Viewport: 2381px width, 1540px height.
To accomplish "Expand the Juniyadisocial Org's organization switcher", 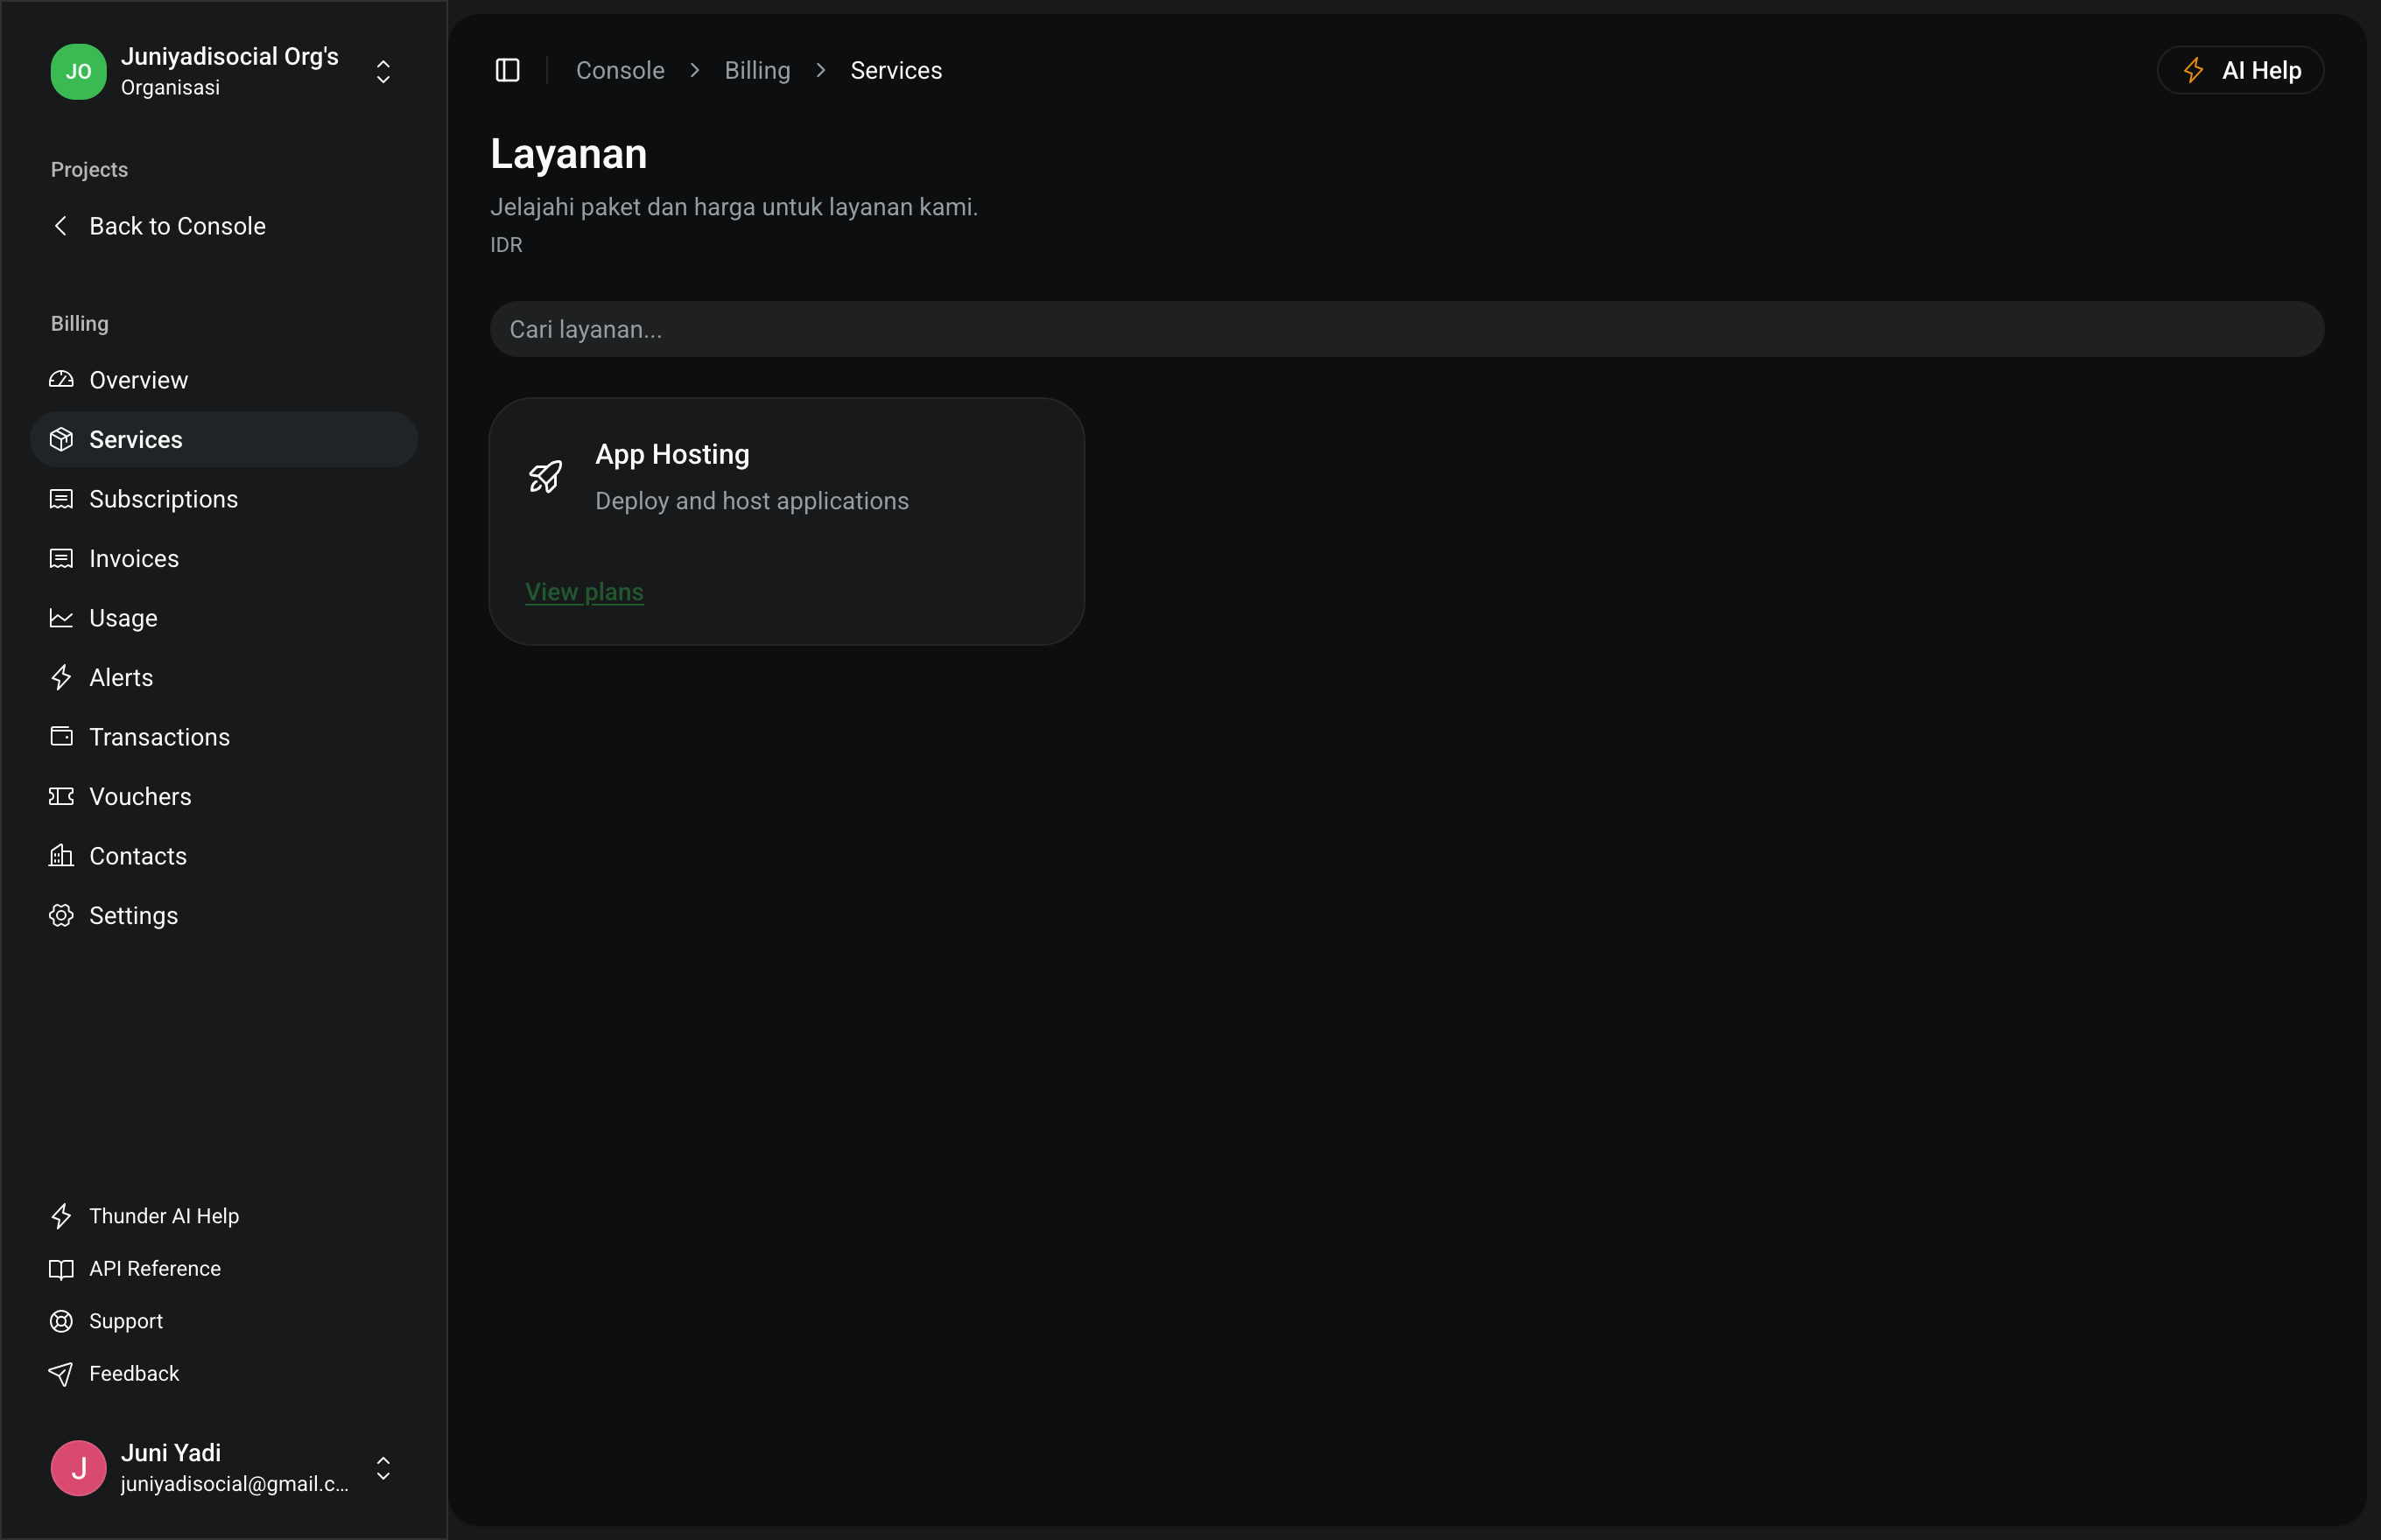I will point(383,71).
